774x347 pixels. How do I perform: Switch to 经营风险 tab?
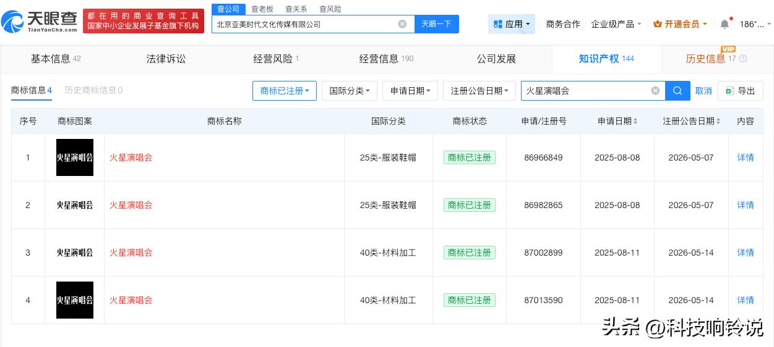tap(276, 59)
